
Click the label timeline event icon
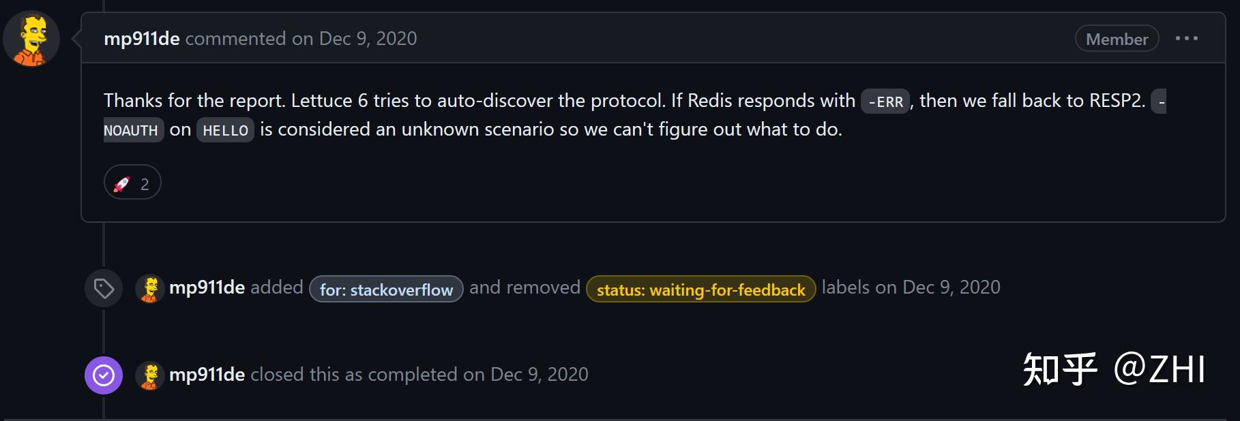103,289
